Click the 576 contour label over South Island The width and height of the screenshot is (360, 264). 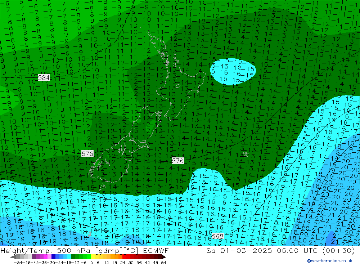[x=87, y=153]
